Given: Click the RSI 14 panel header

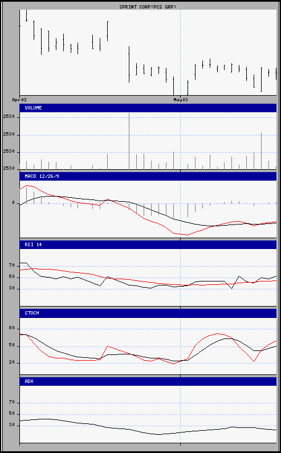Looking at the screenshot, I should pos(148,244).
